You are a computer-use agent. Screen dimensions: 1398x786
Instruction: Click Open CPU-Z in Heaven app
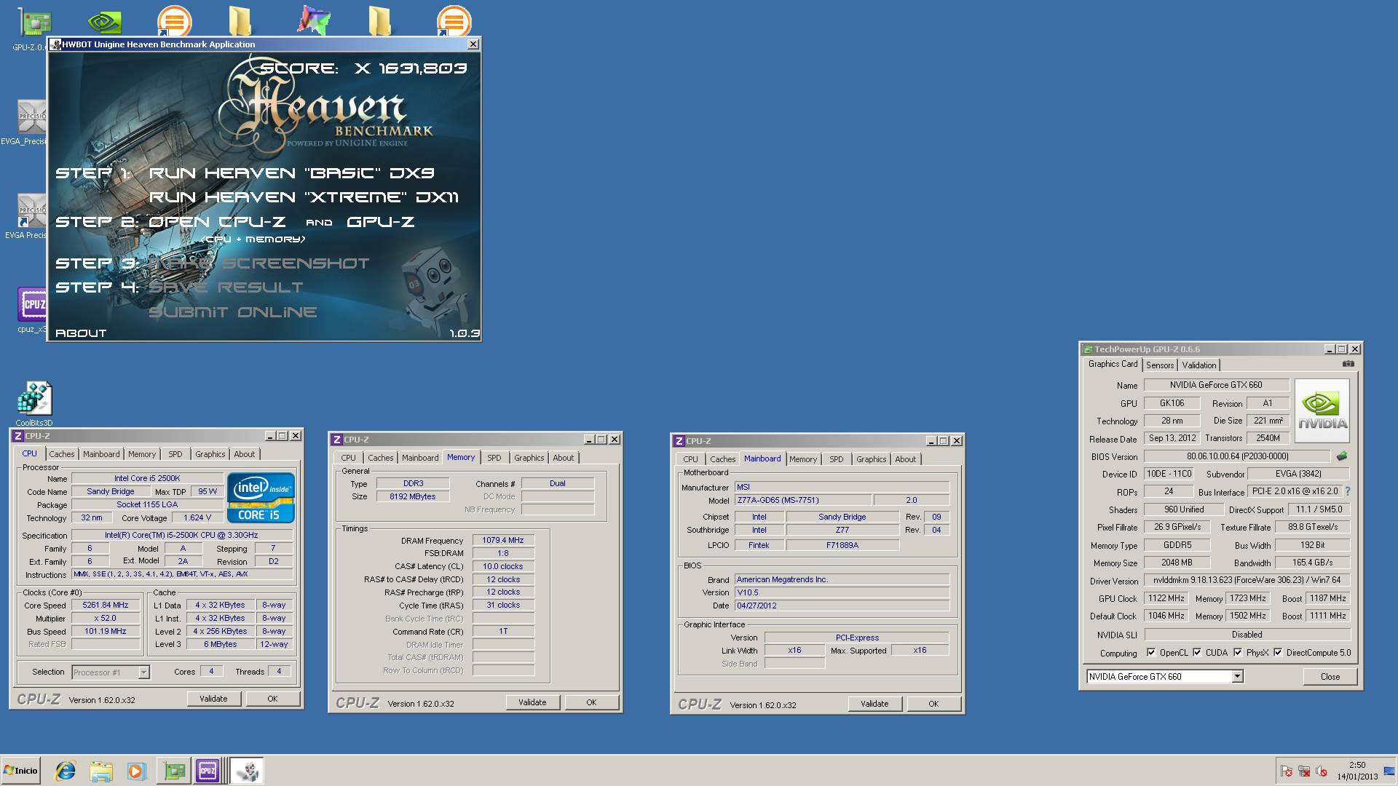(x=217, y=222)
